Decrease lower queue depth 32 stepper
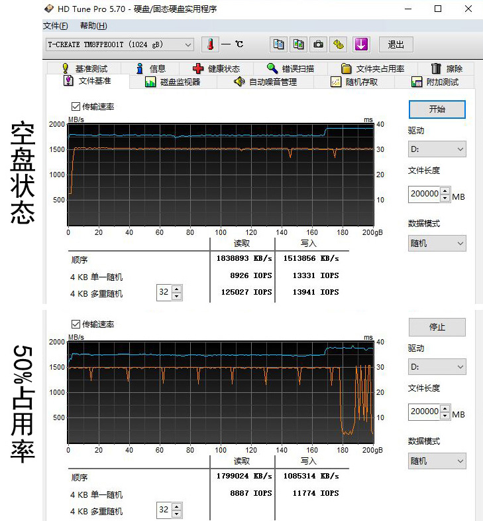This screenshot has height=521, width=483. click(x=177, y=514)
